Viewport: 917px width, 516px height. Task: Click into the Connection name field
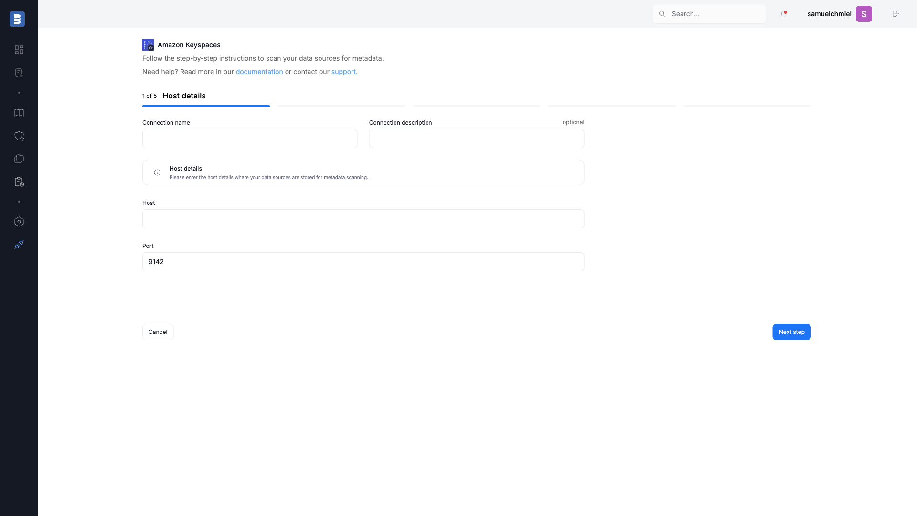coord(250,139)
